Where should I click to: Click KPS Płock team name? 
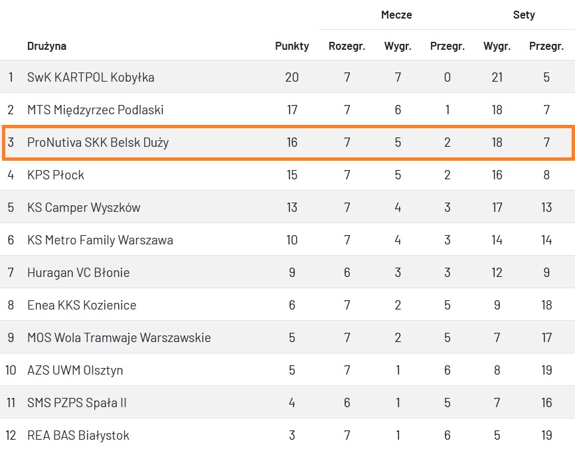(56, 175)
